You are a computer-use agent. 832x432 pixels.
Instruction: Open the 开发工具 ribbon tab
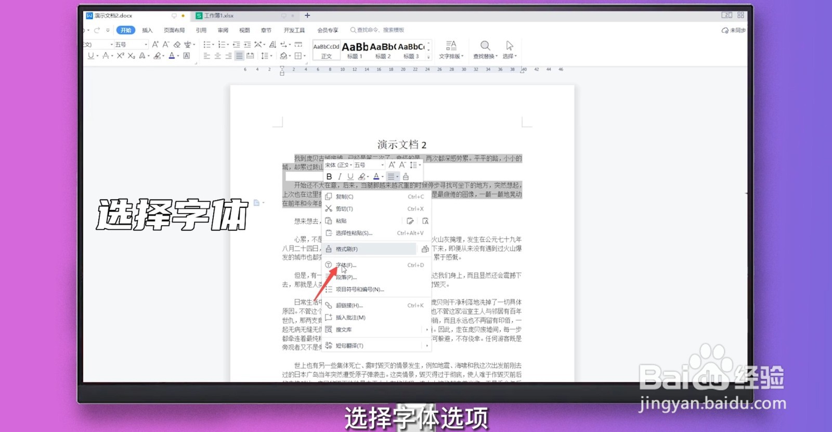294,30
